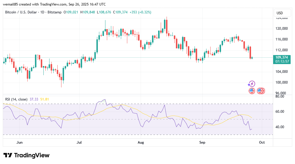This screenshot has height=164, width=295.
Task: Click the TradingView logo at the bottom
Action: (27, 155)
